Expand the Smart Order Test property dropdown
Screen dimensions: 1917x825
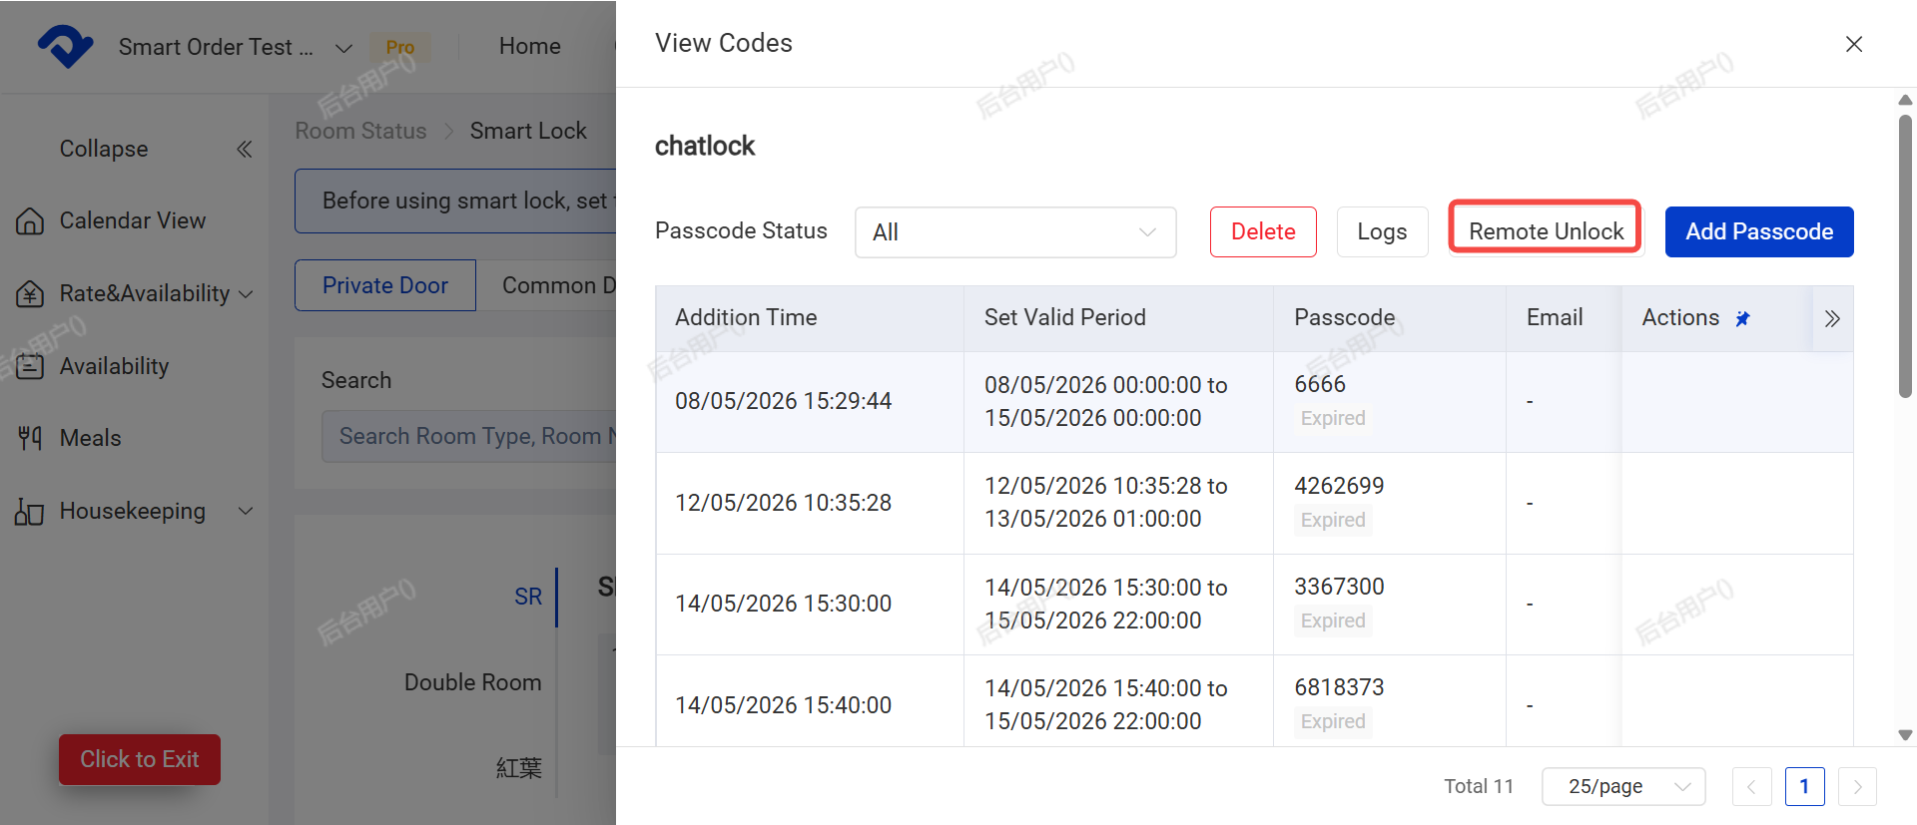(343, 48)
